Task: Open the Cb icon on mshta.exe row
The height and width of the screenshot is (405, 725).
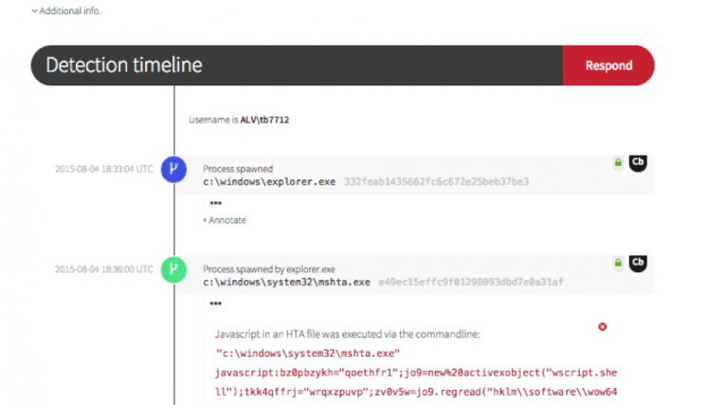Action: 638,263
